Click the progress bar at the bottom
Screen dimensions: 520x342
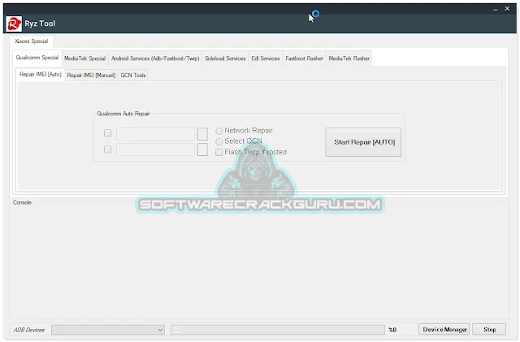tap(278, 330)
